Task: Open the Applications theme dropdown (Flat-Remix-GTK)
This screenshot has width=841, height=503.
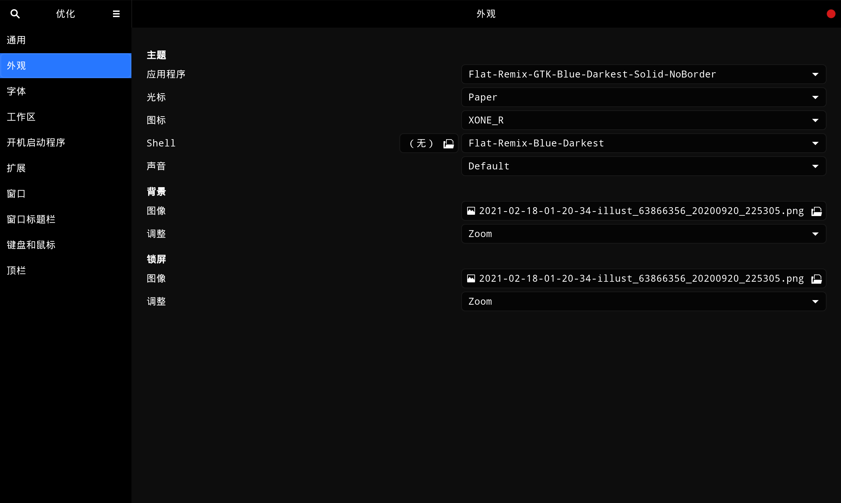Action: click(x=643, y=74)
